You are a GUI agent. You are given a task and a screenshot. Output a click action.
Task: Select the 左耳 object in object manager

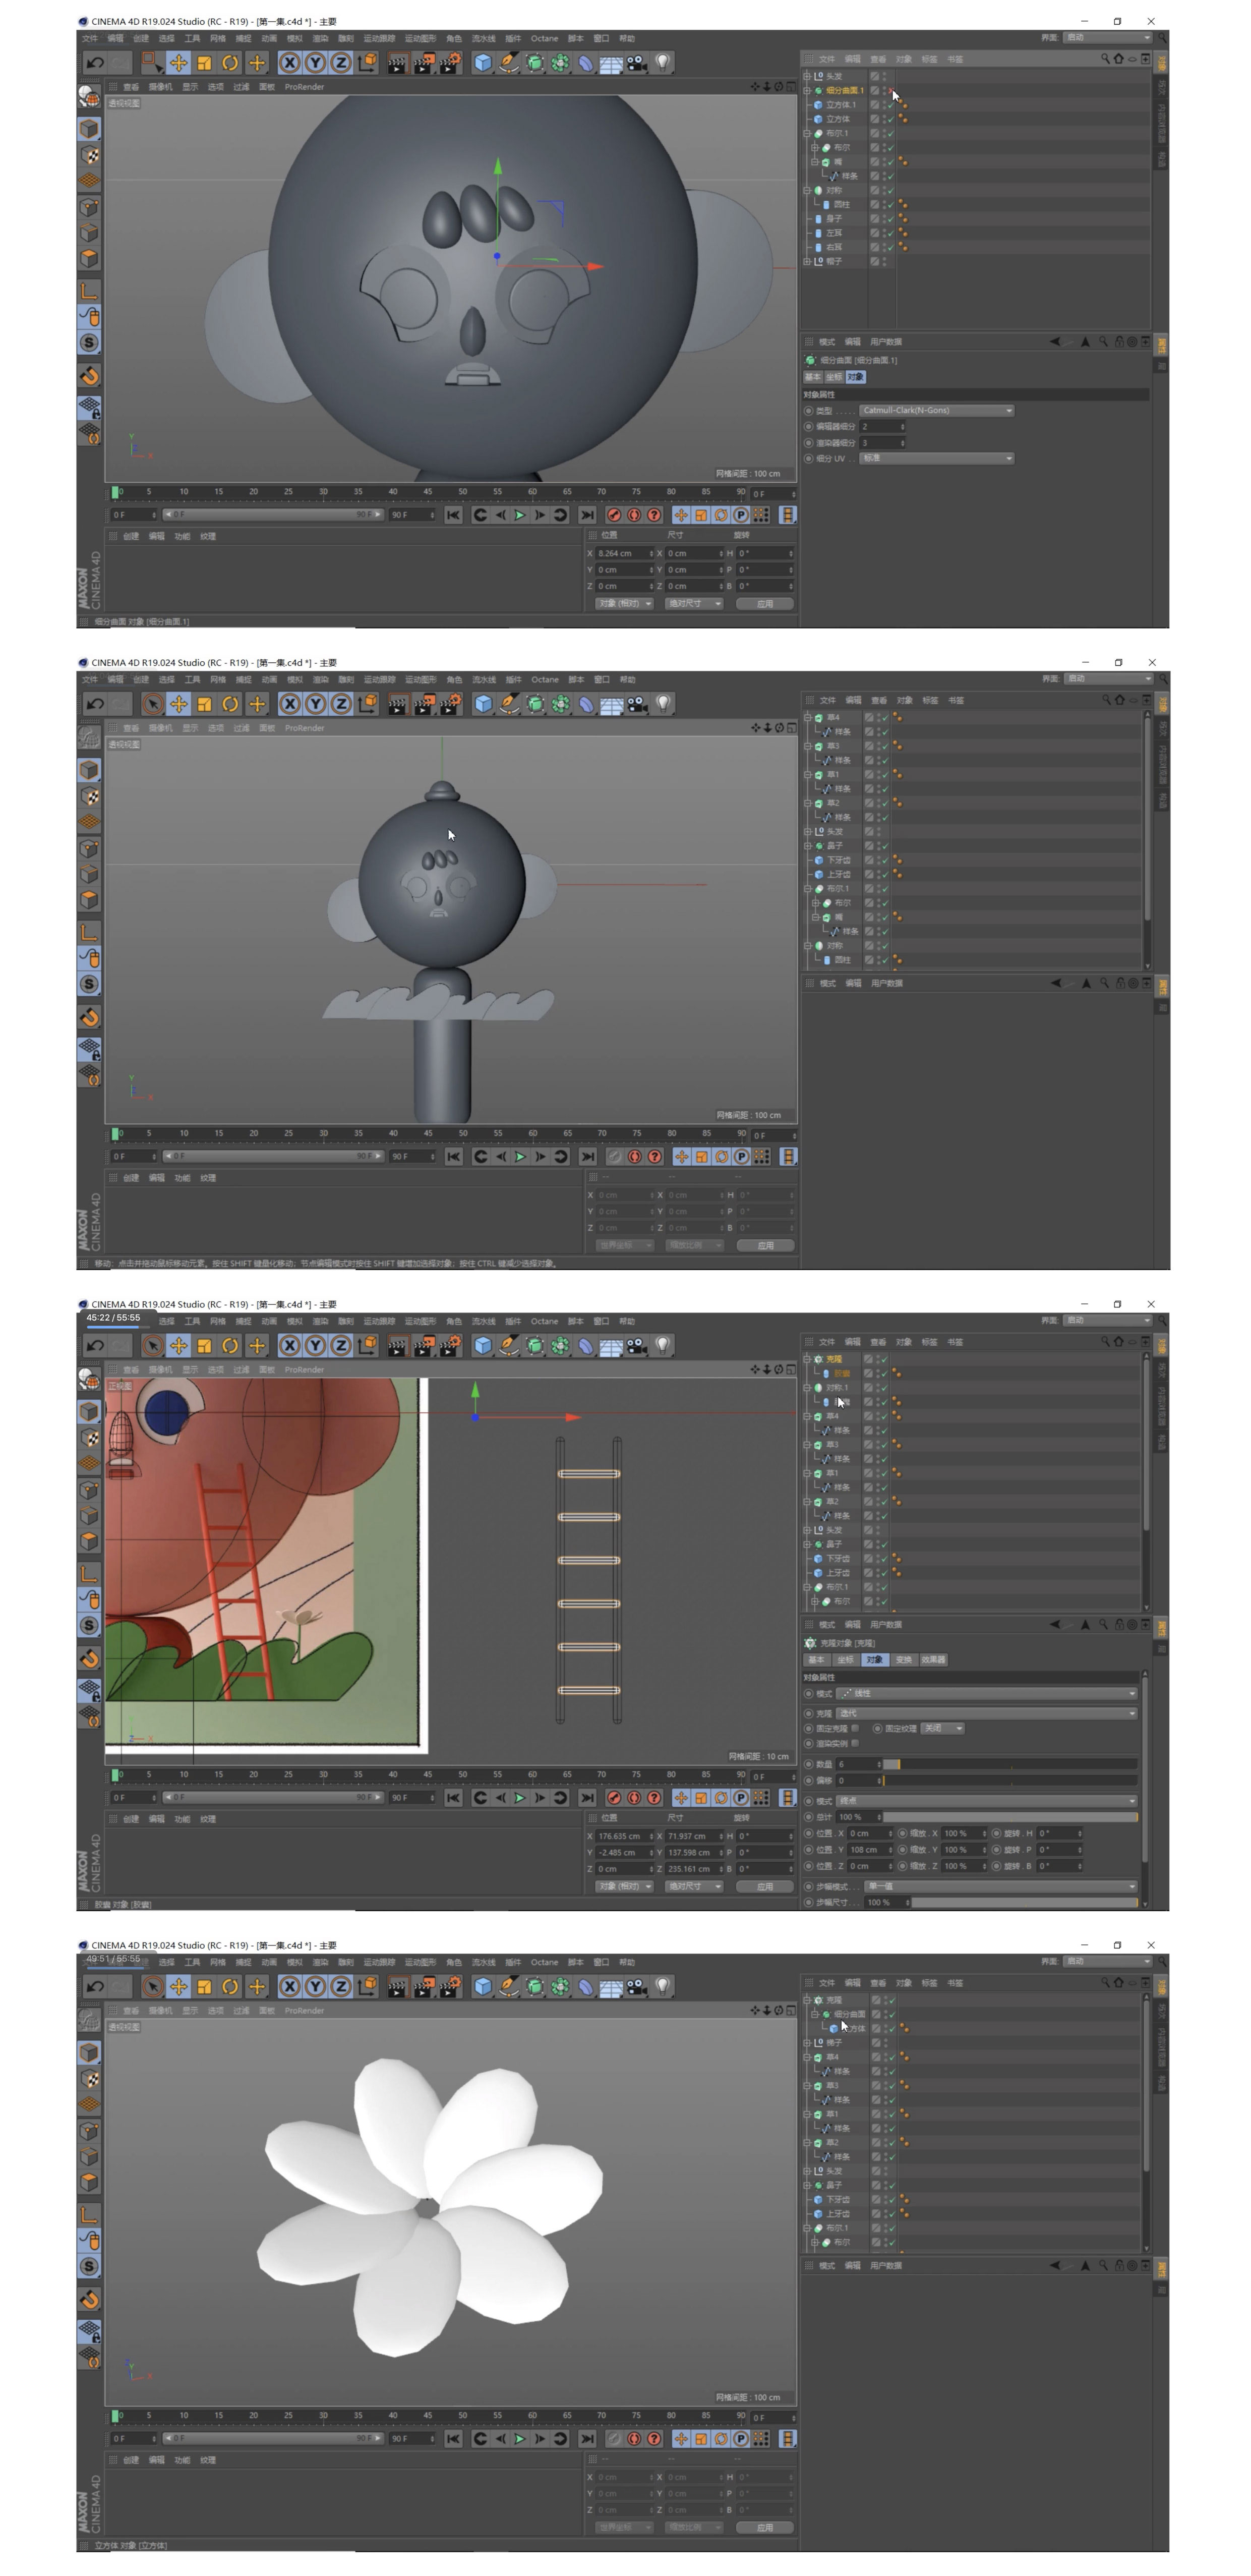click(834, 233)
